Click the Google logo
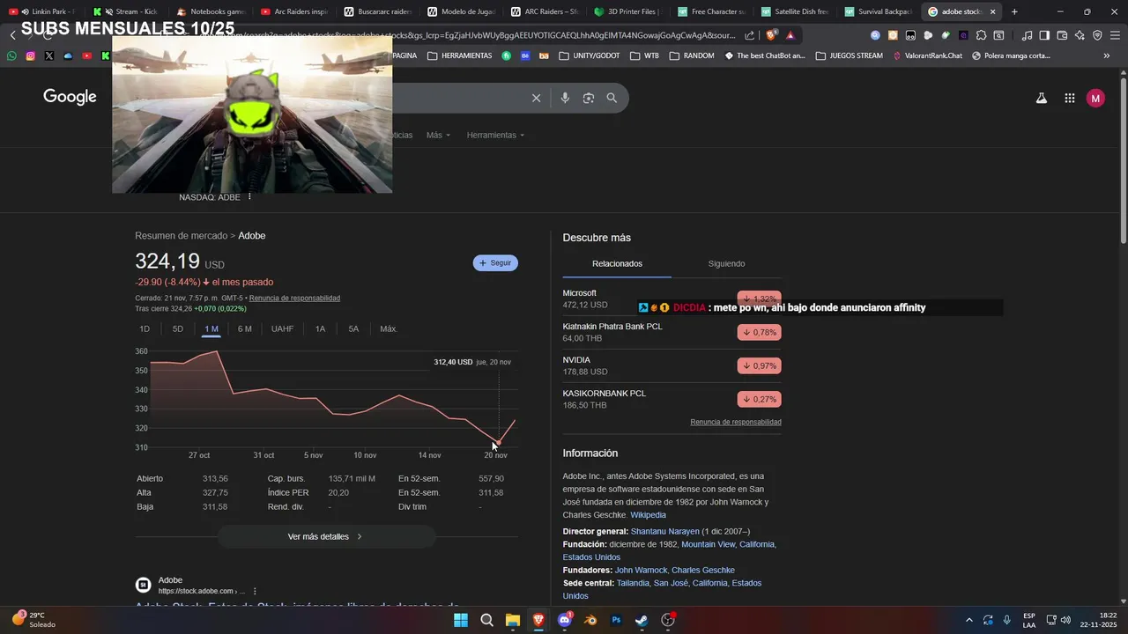The height and width of the screenshot is (634, 1128). (70, 97)
